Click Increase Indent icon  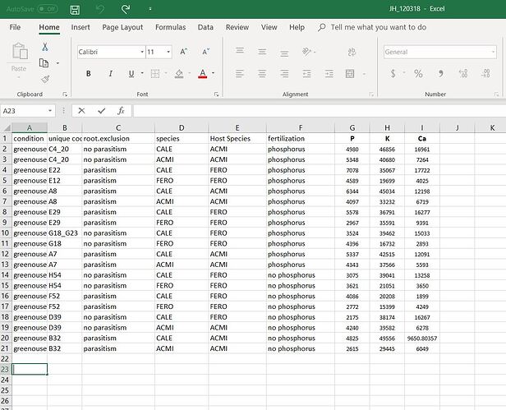point(329,74)
